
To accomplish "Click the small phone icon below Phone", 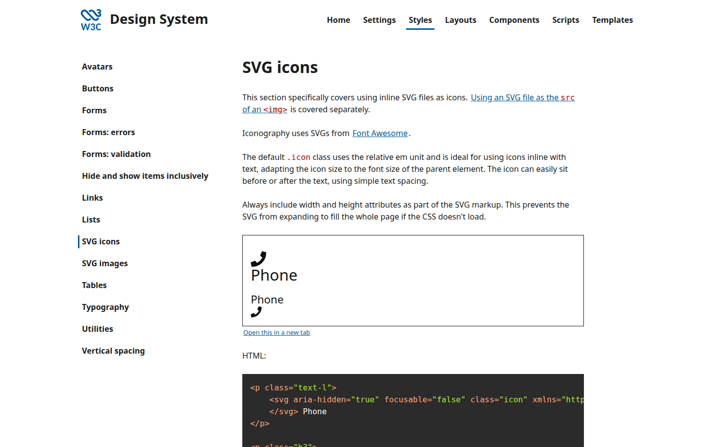I will point(256,312).
